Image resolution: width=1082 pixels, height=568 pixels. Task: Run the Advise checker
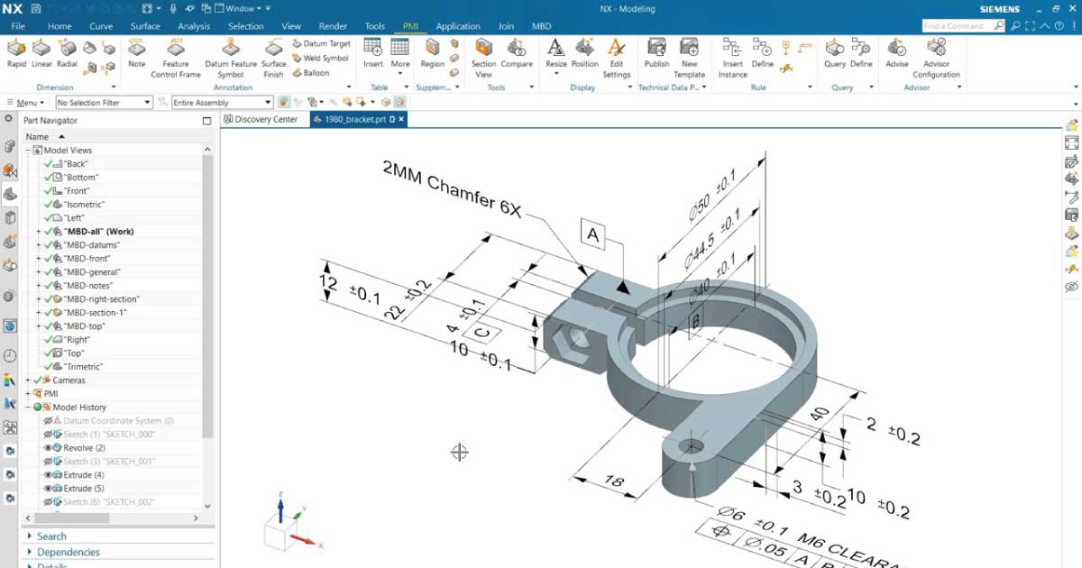[897, 53]
